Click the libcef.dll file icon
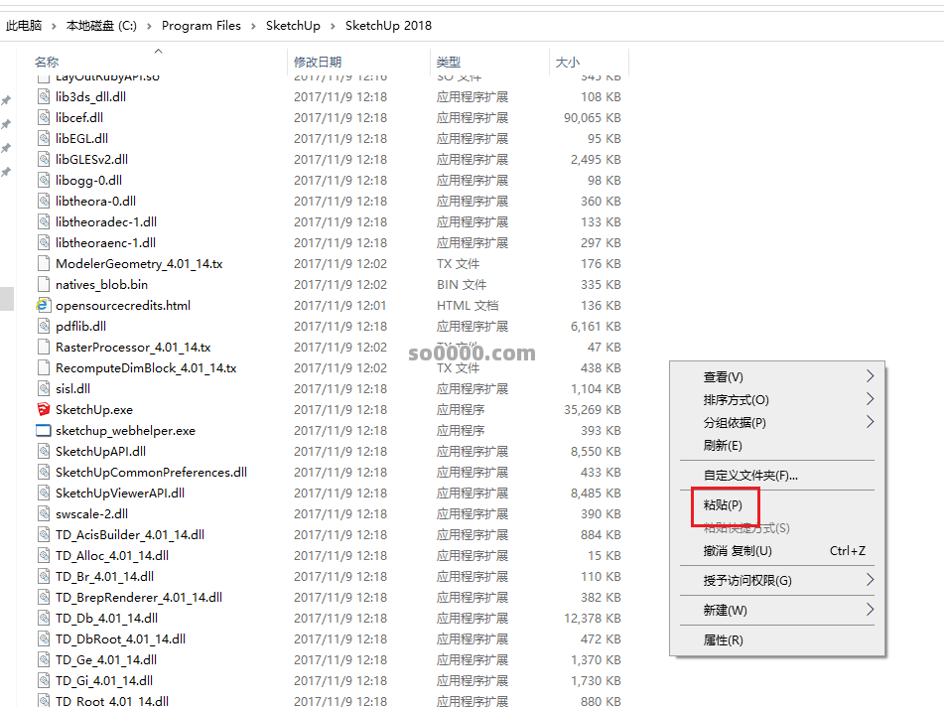 pyautogui.click(x=44, y=117)
